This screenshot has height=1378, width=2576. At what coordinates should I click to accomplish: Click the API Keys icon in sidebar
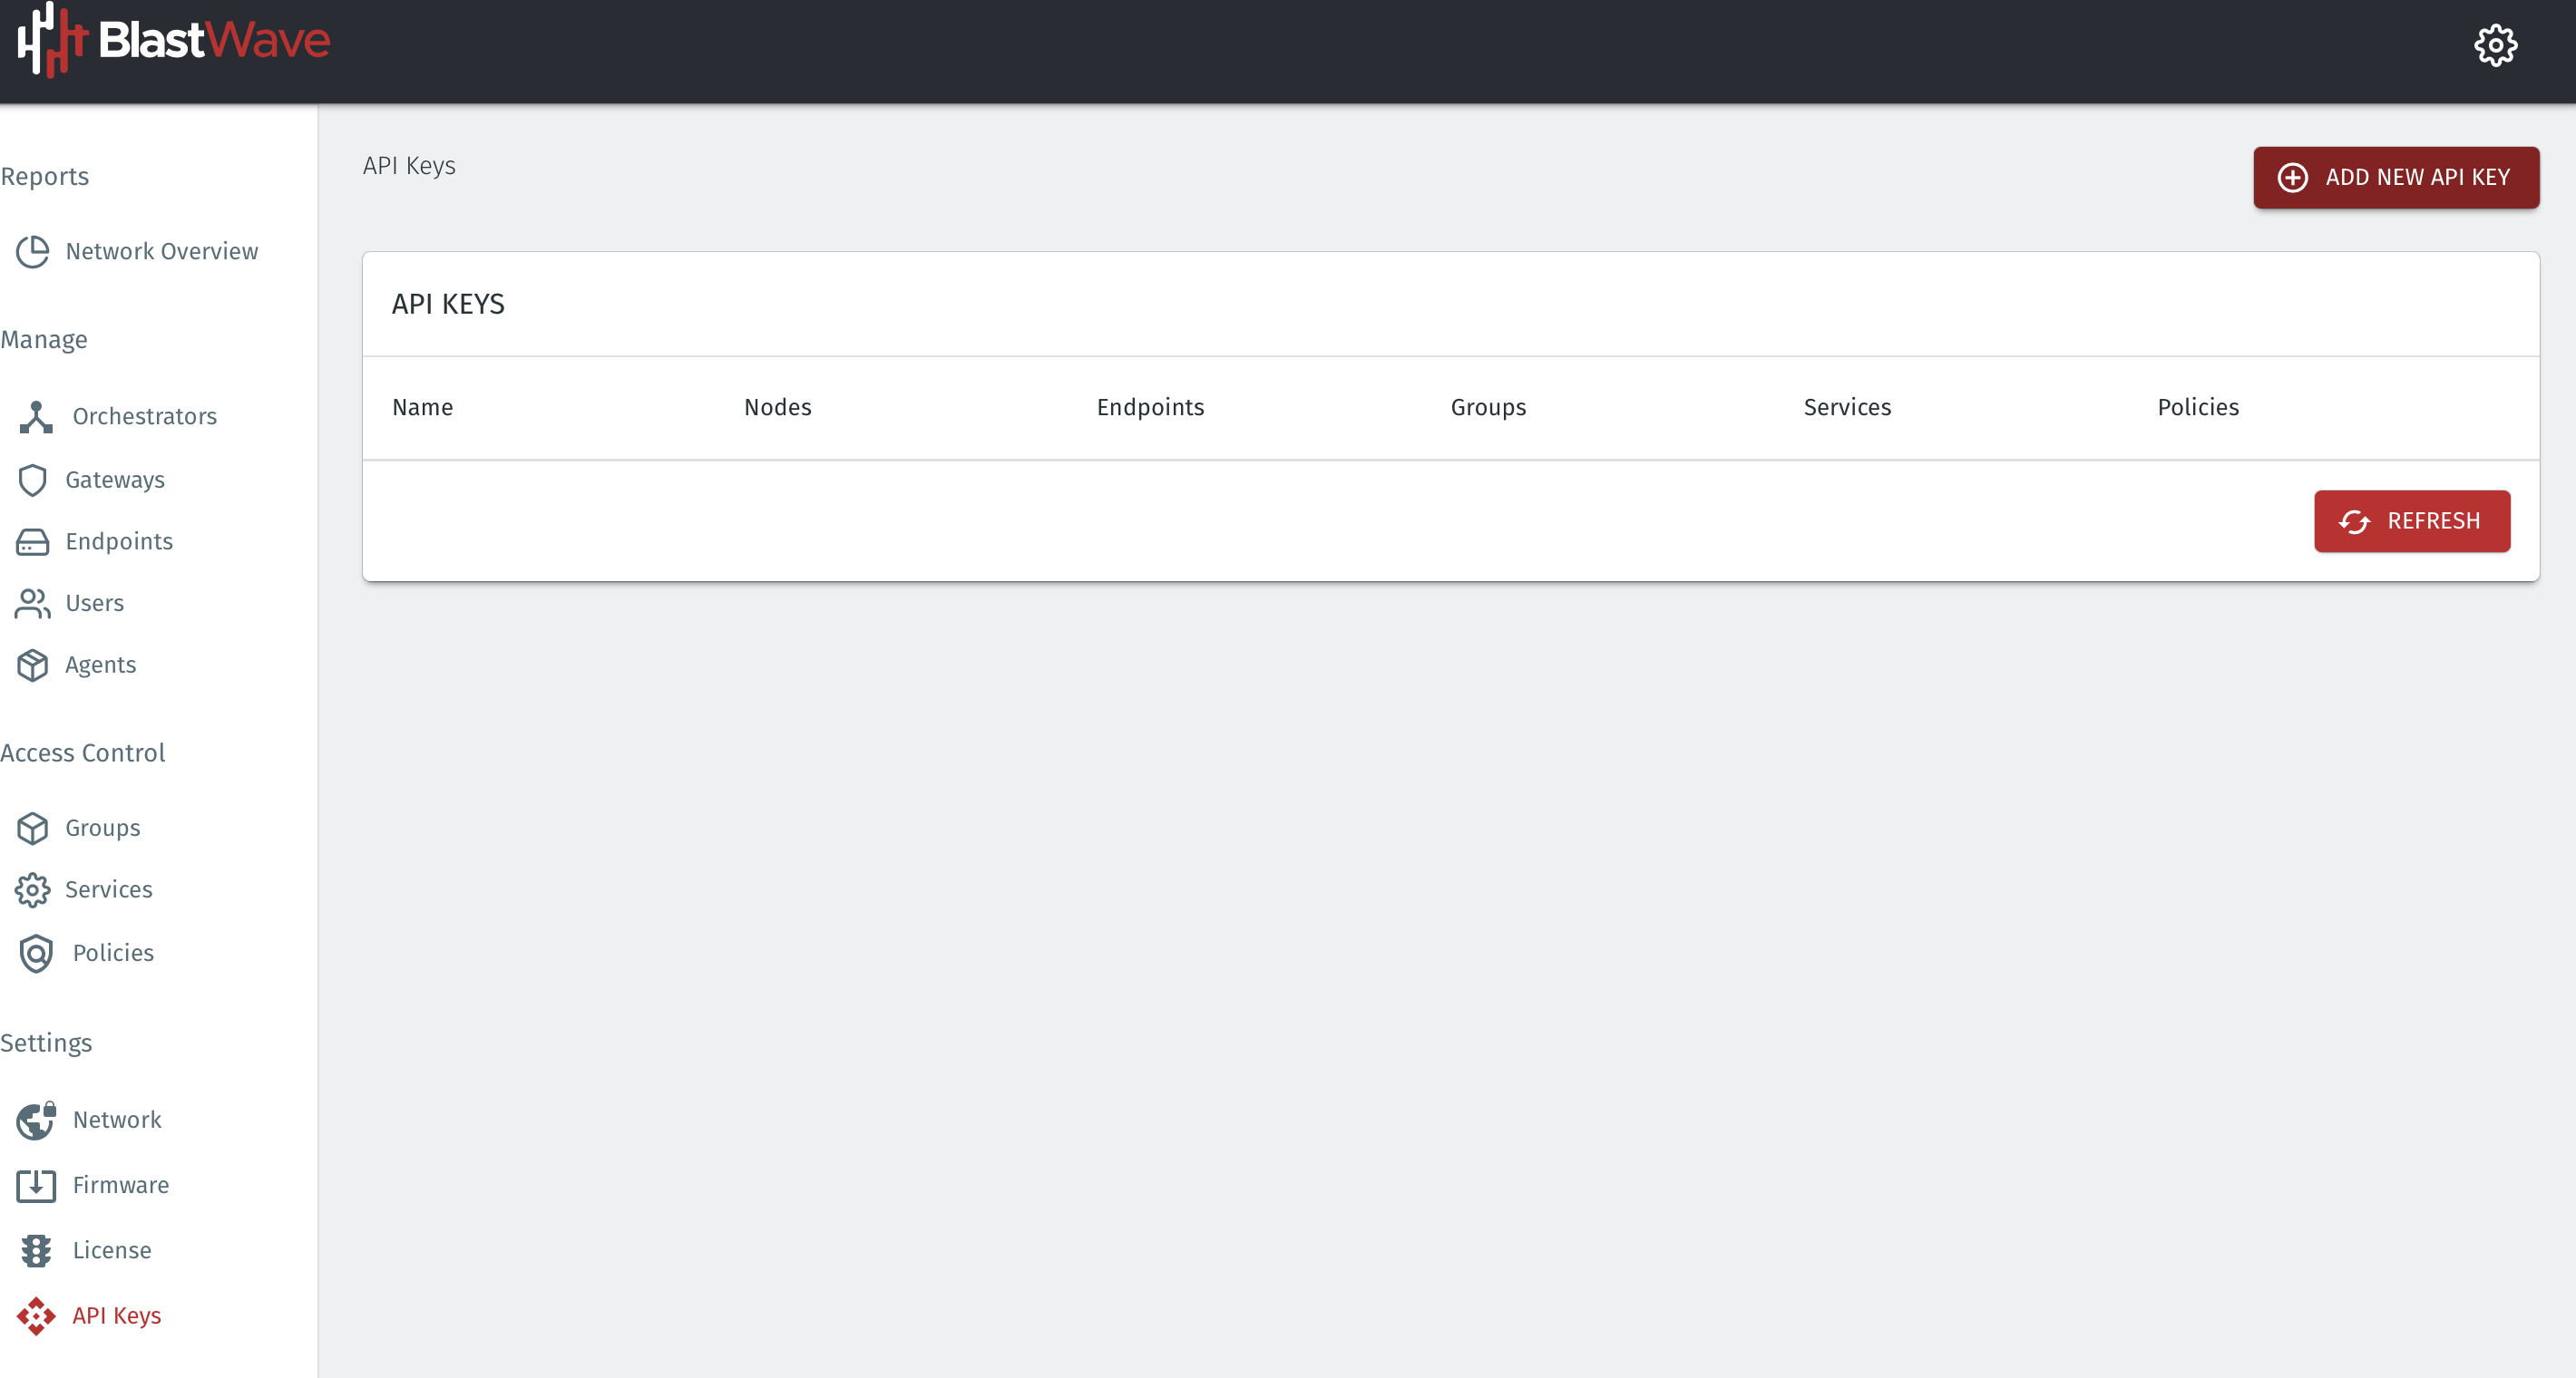point(37,1316)
